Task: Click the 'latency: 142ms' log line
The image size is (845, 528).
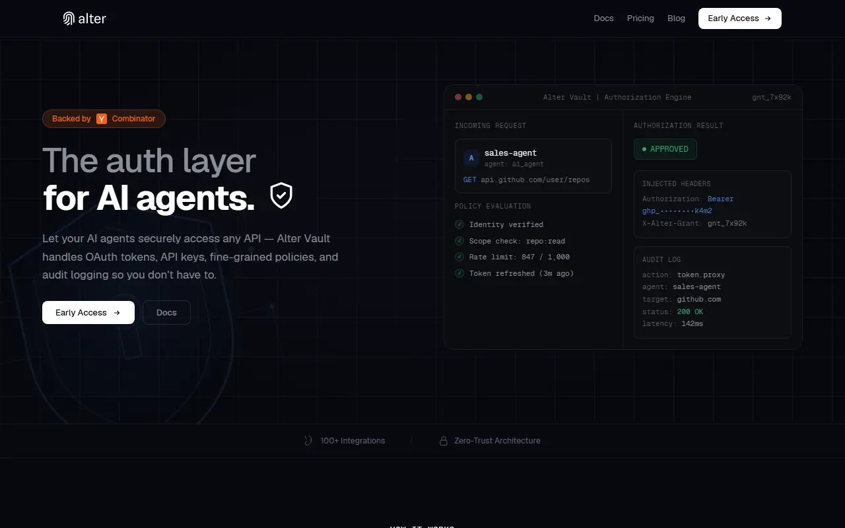Action: 673,323
